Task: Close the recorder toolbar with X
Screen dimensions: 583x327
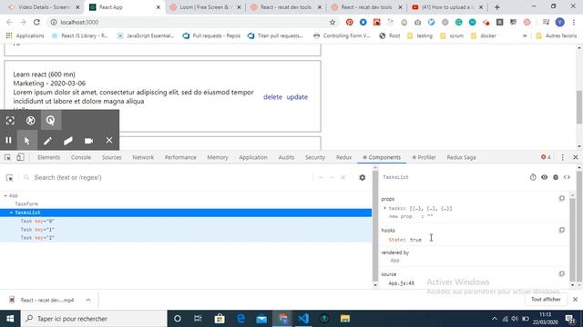Action: (x=109, y=140)
